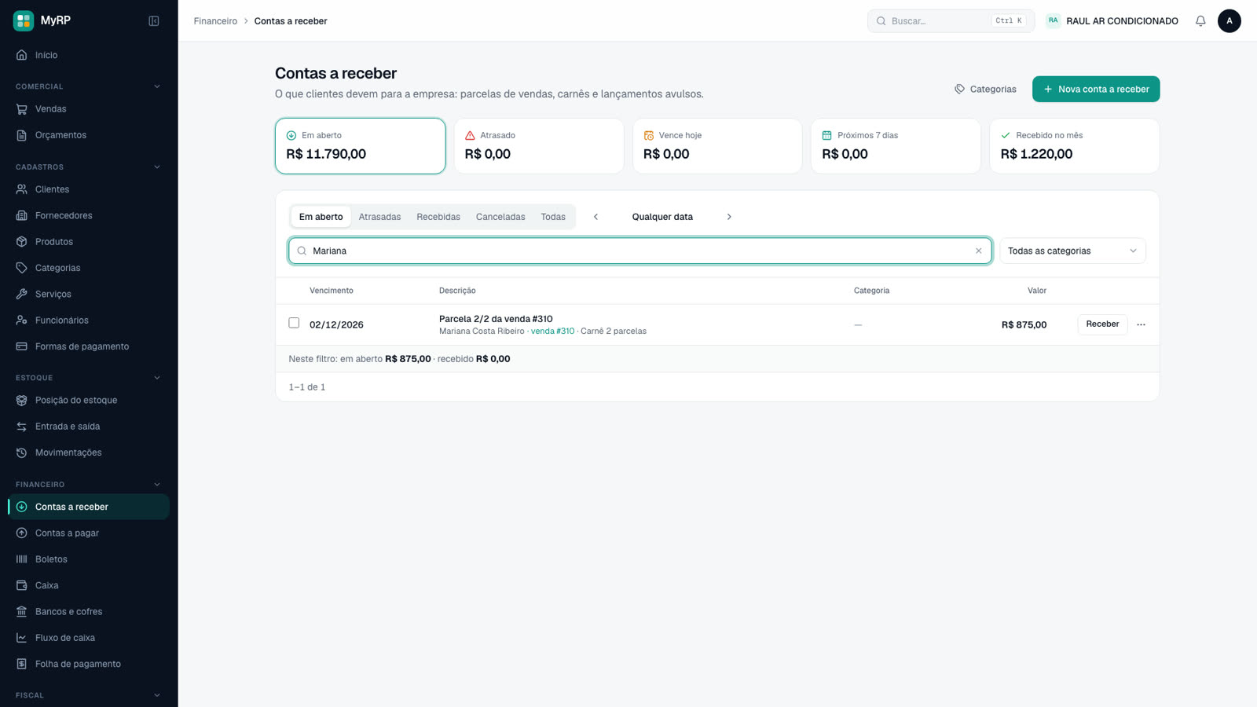Screen dimensions: 1257x707
Task: Clear the Mariana search field
Action: (978, 251)
